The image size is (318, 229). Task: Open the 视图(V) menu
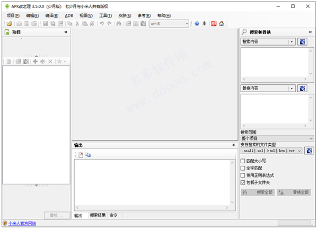(x=86, y=15)
